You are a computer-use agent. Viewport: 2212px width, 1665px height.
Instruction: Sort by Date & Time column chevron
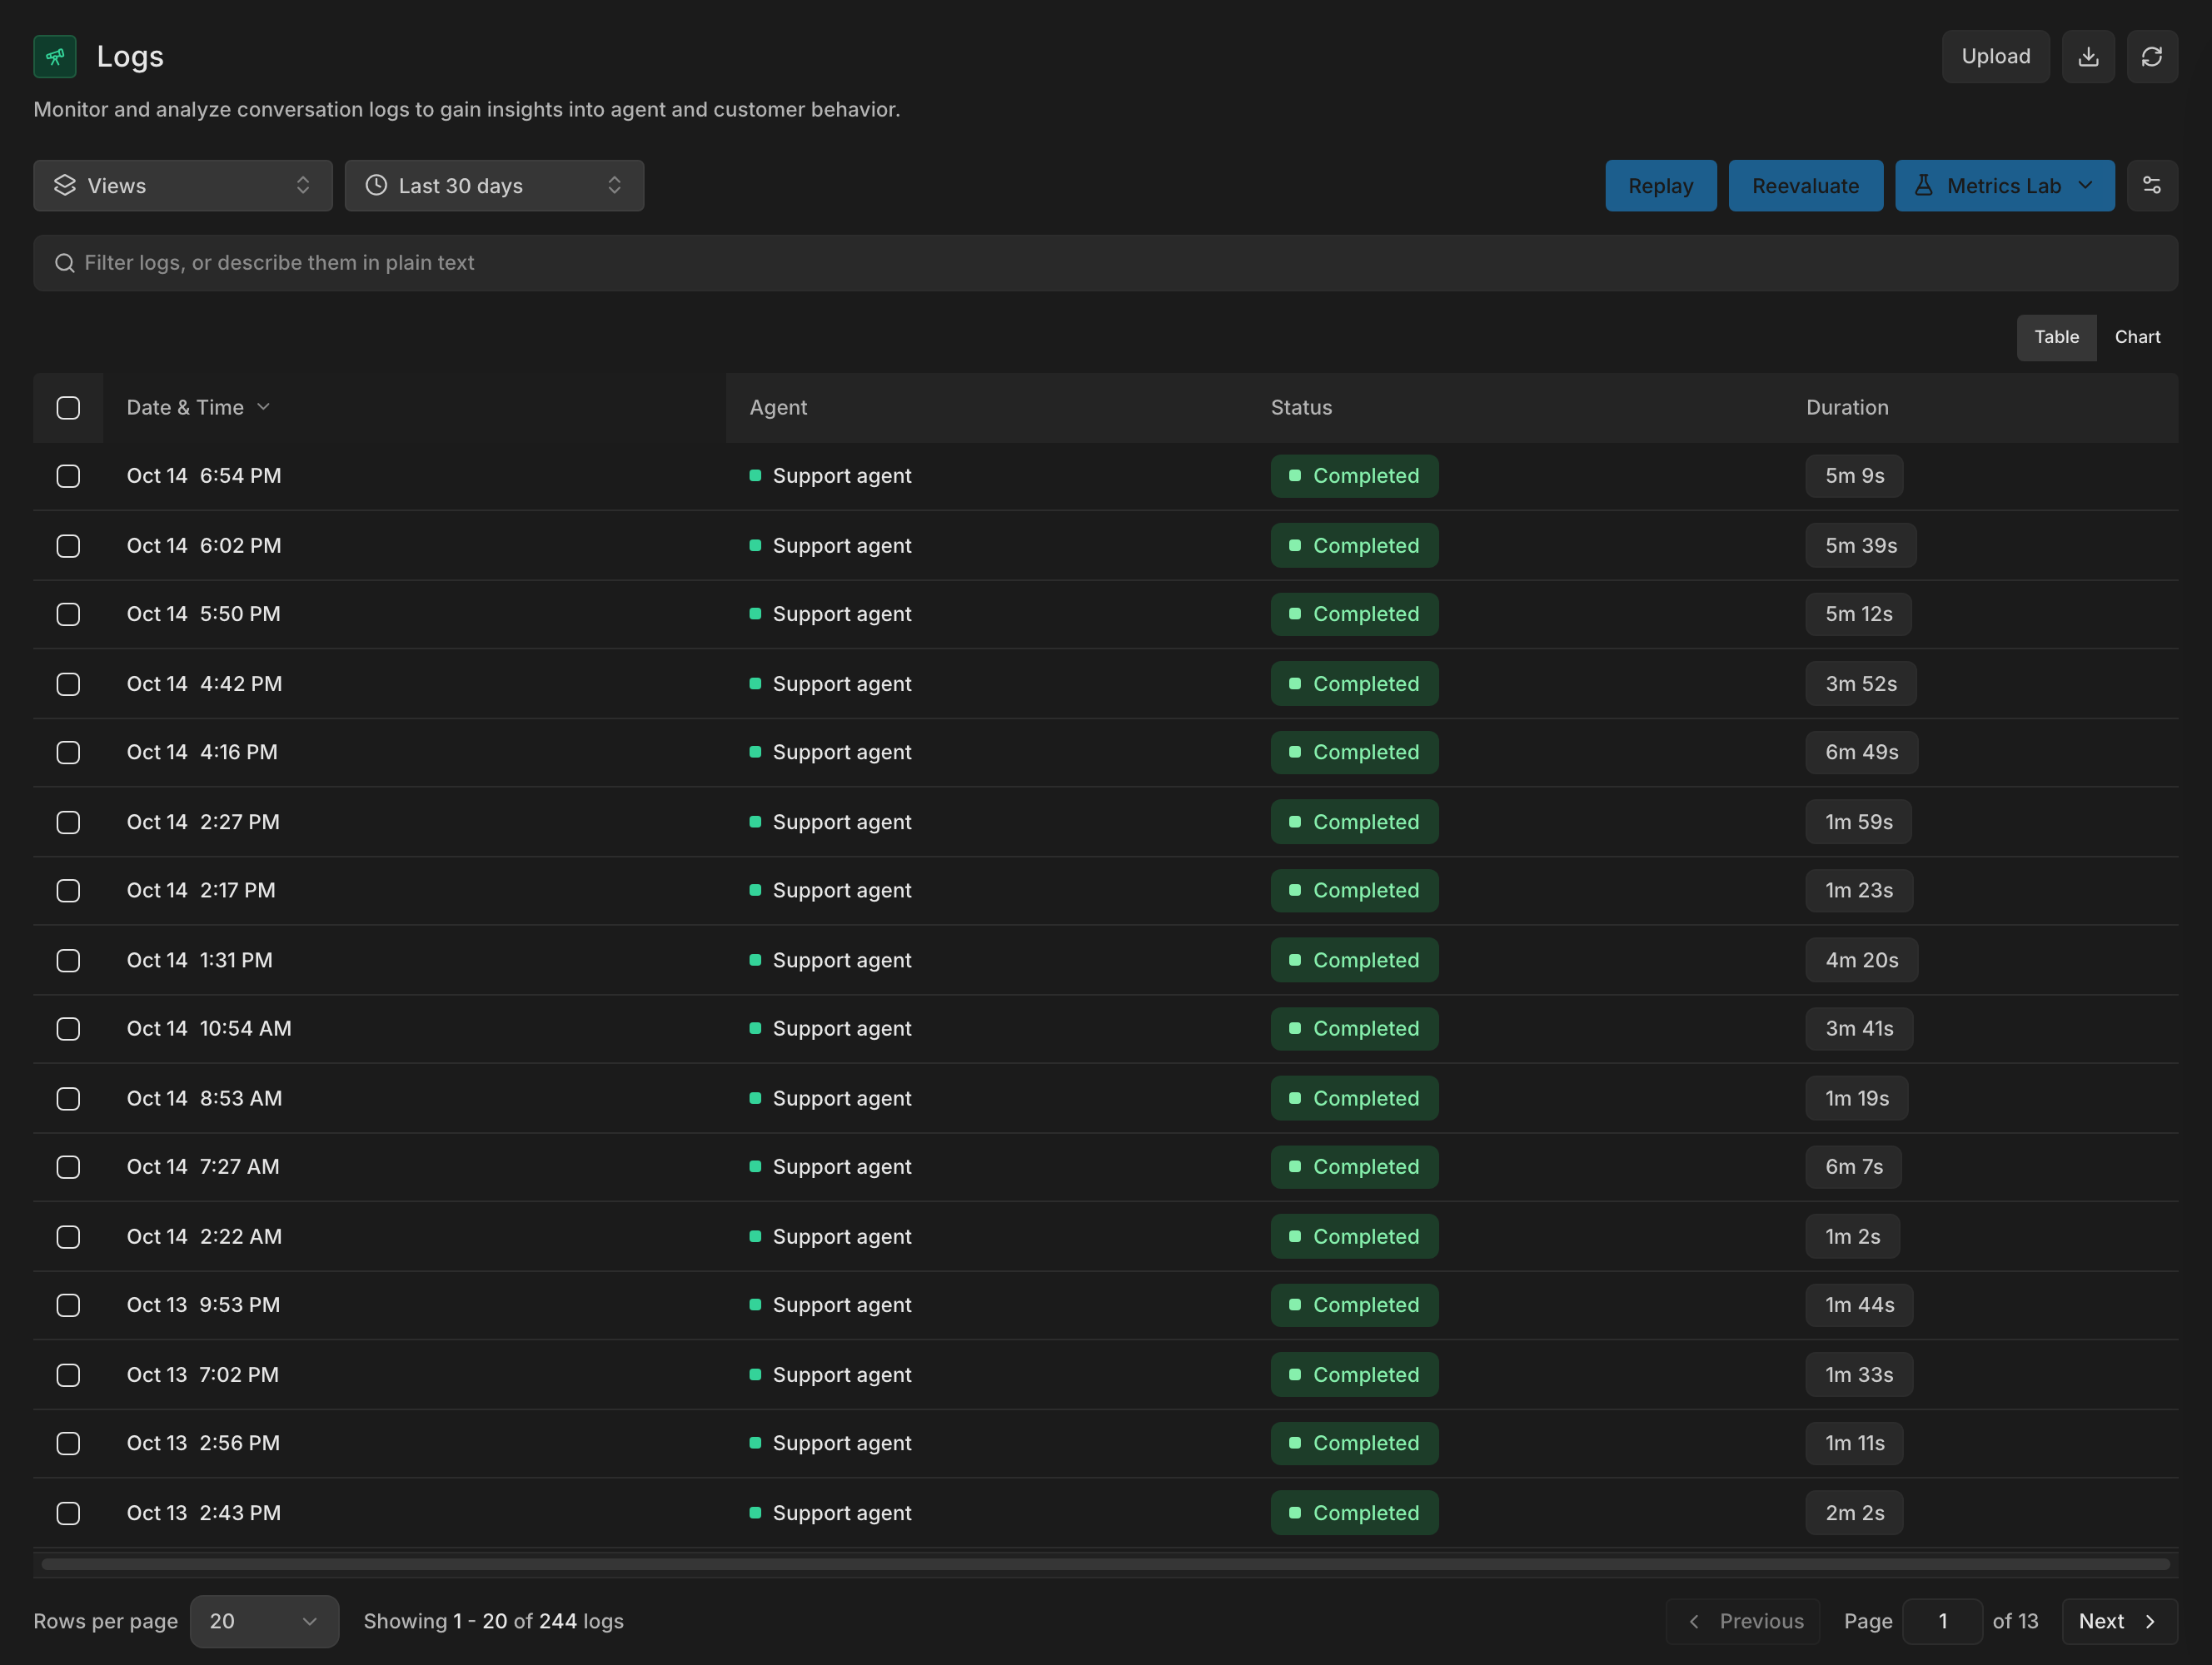pos(263,407)
